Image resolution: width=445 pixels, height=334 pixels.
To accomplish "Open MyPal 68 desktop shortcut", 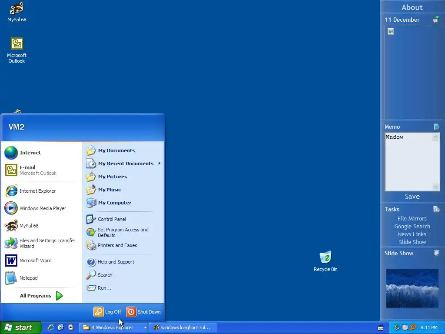I will tap(17, 12).
